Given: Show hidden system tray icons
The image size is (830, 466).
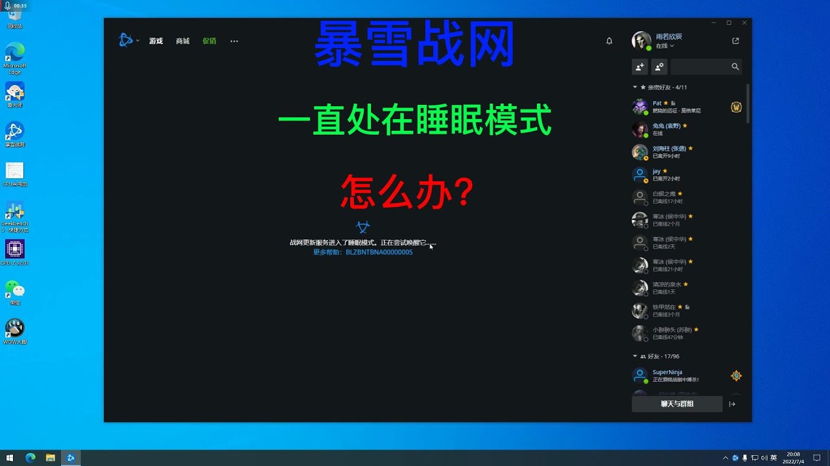Looking at the screenshot, I should [x=725, y=458].
